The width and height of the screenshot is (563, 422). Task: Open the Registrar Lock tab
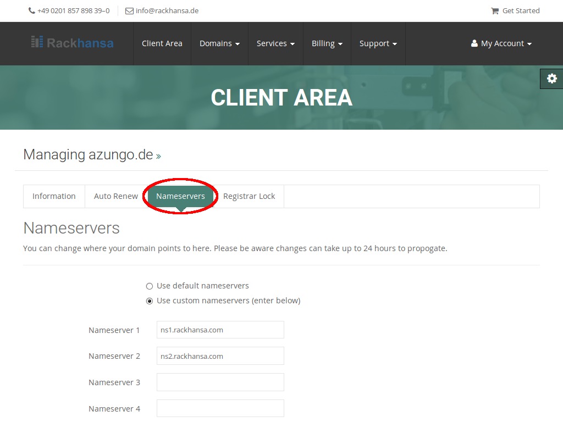[x=249, y=196]
